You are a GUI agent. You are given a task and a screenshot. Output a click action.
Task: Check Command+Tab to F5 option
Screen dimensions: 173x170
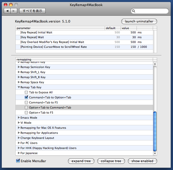coord(26,102)
